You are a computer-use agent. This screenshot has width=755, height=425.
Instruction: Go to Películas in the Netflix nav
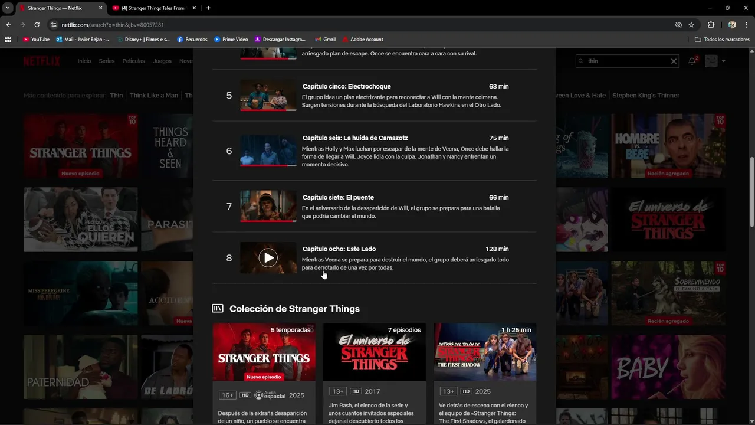pos(133,61)
